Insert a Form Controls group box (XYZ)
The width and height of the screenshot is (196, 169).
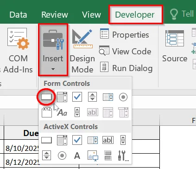pos(47,112)
